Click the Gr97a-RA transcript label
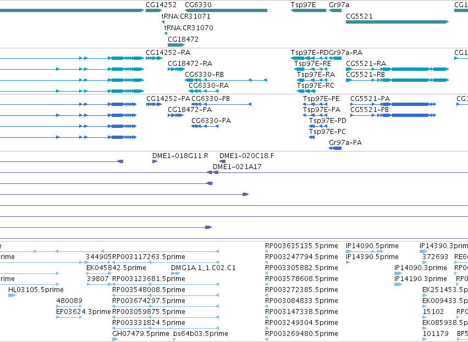 [345, 53]
